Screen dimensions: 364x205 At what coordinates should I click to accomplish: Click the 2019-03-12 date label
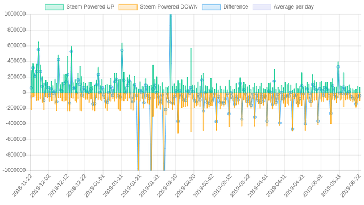point(222,186)
